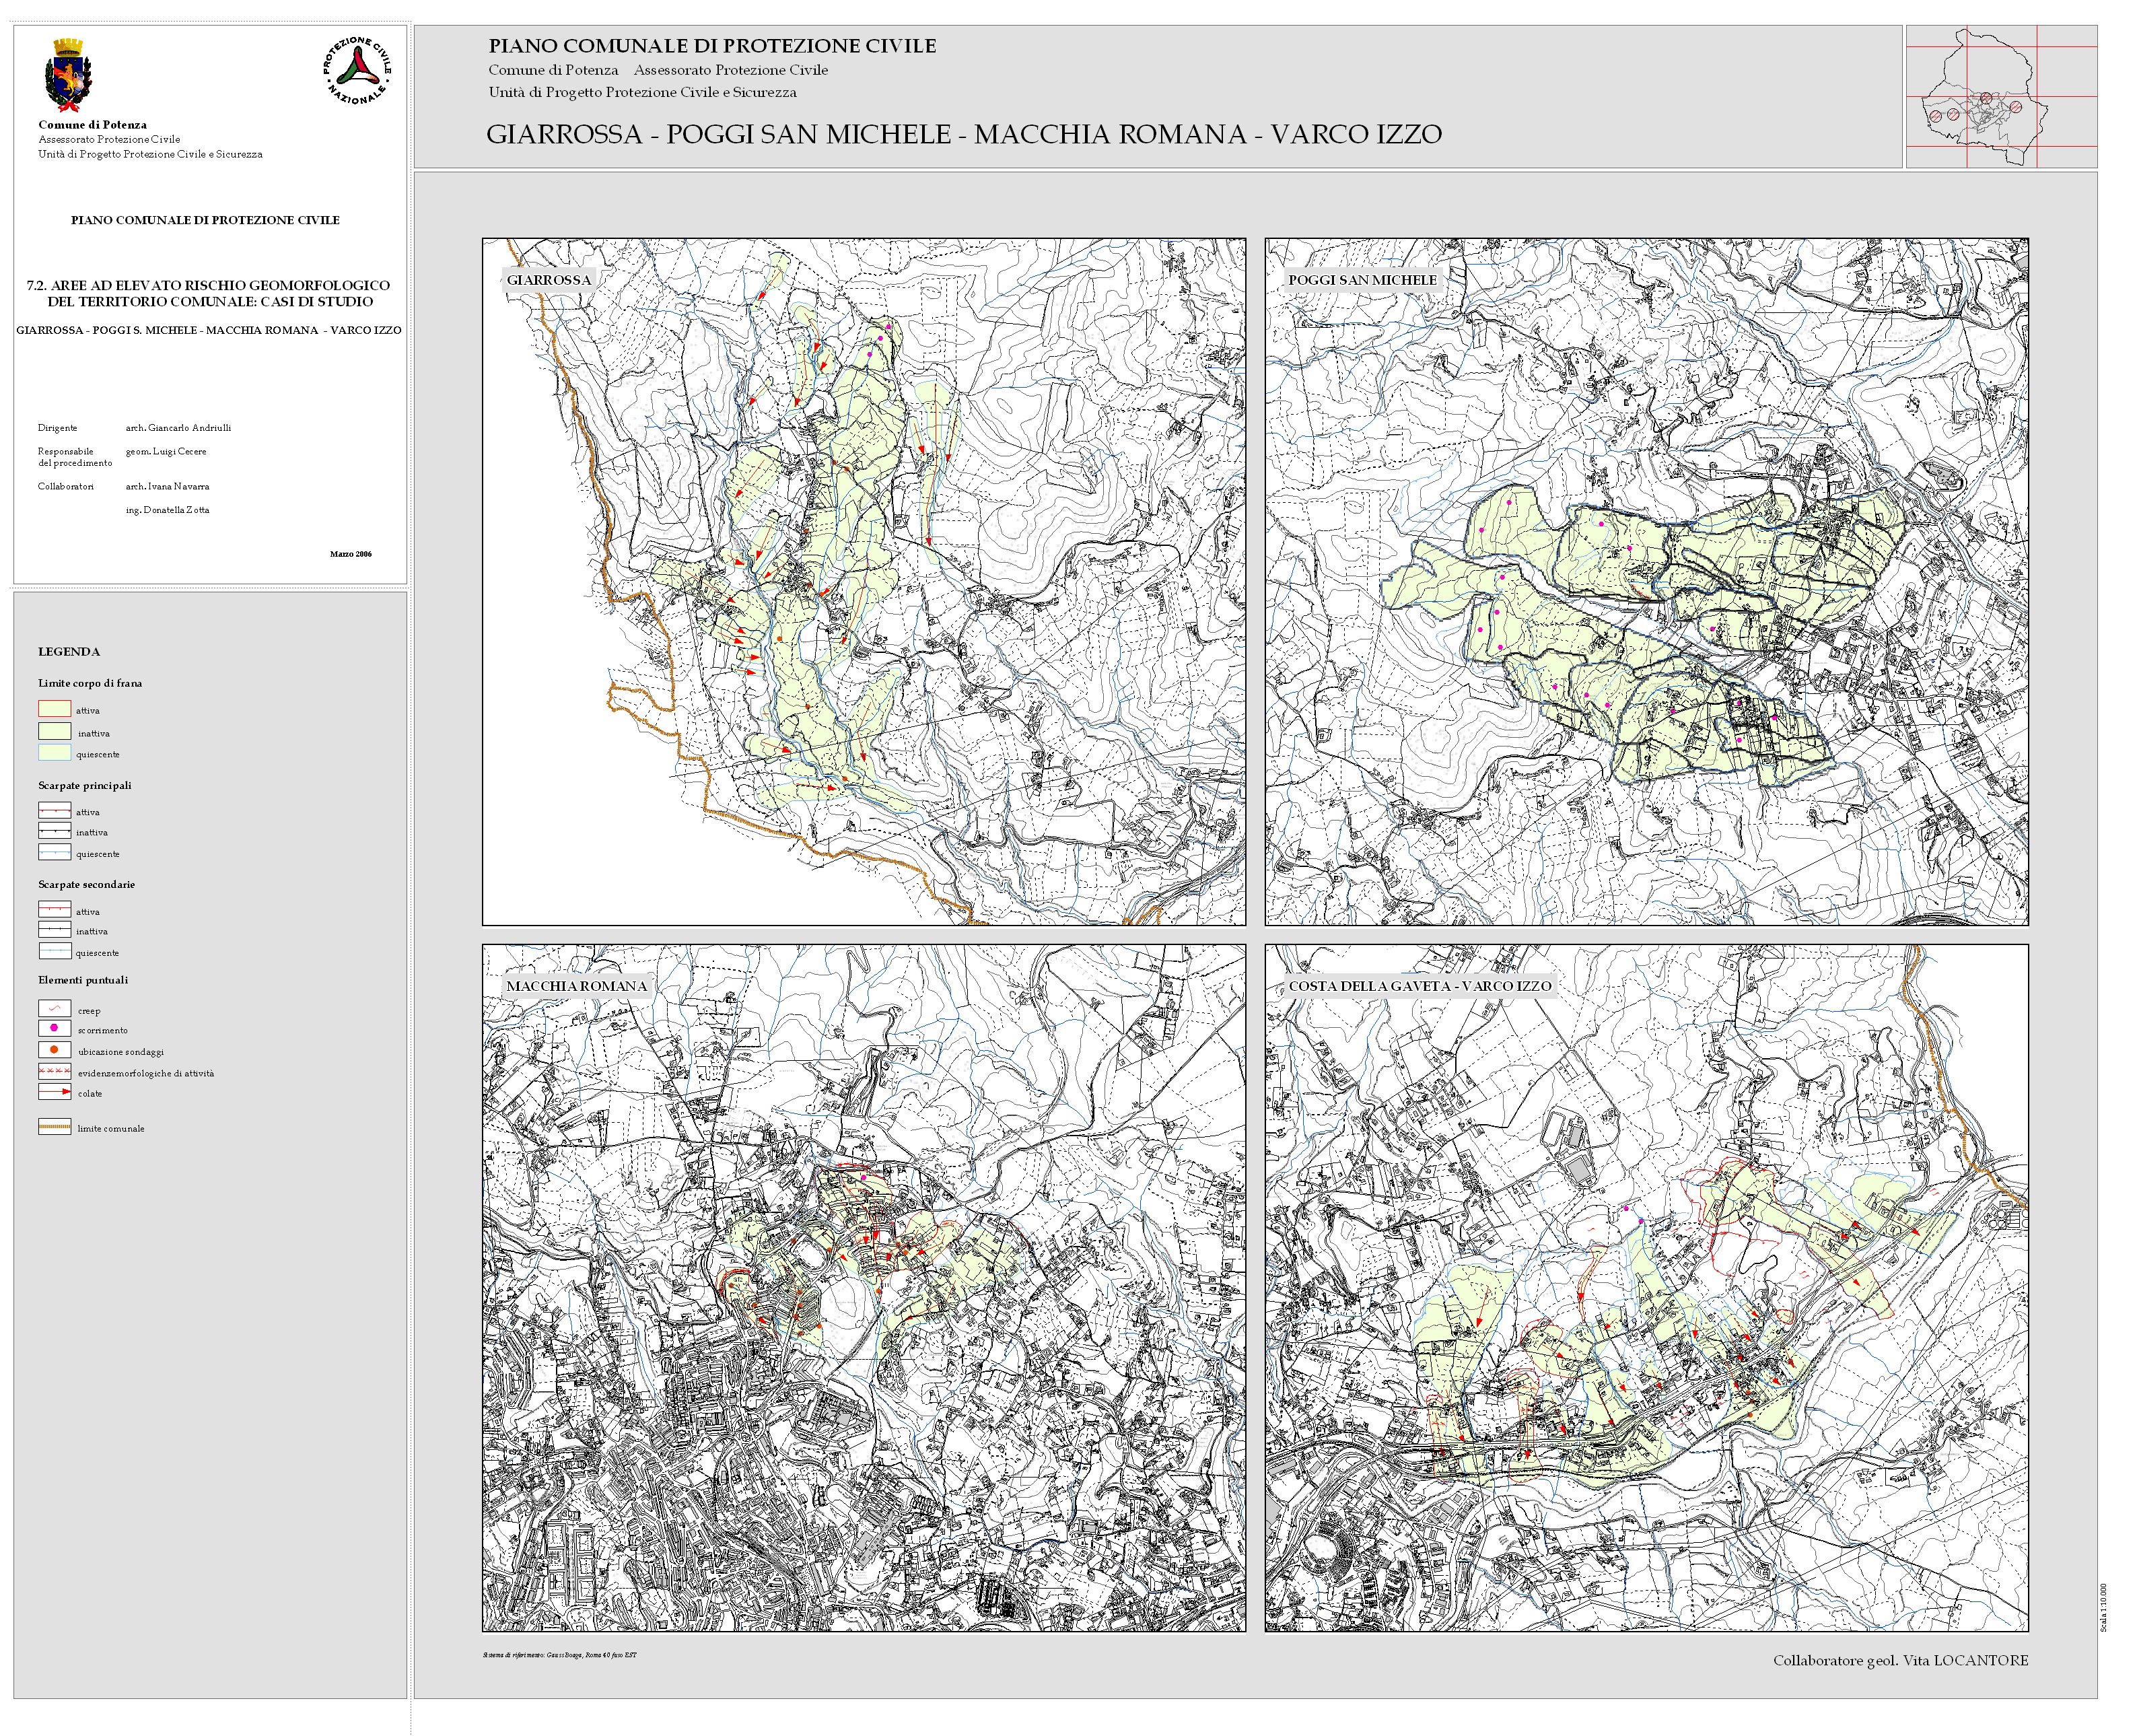Click Scarpate principali attiva line symbol

(54, 811)
